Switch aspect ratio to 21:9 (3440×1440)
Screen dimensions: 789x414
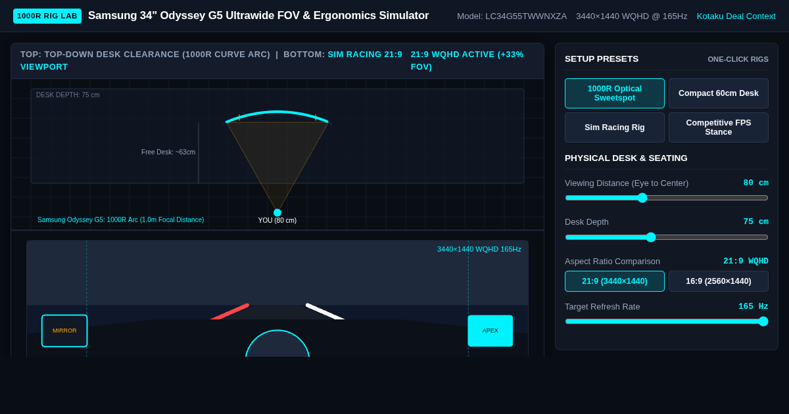tap(615, 281)
